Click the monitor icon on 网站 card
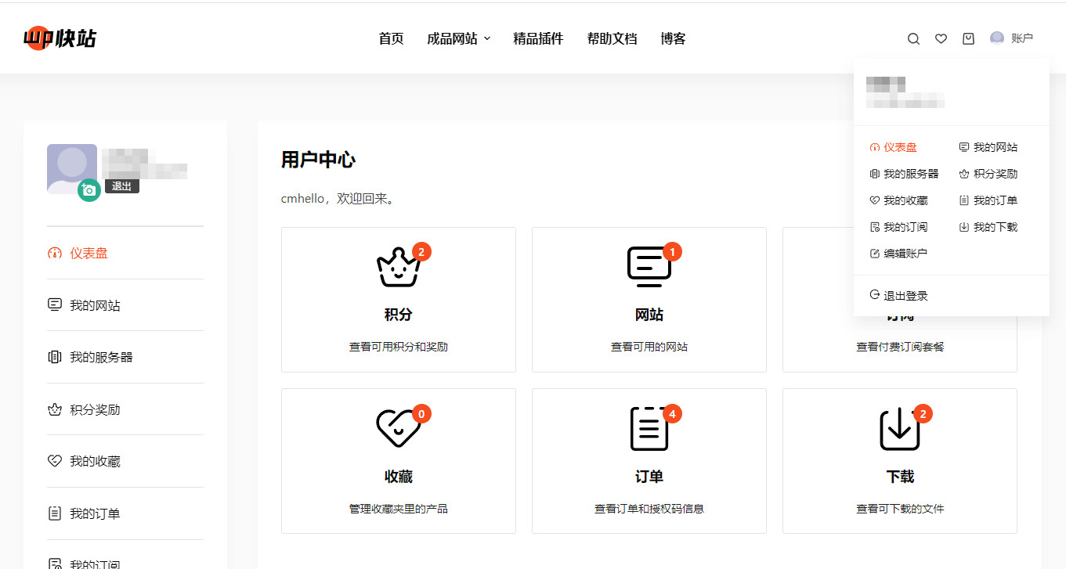This screenshot has width=1066, height=569. (x=649, y=267)
